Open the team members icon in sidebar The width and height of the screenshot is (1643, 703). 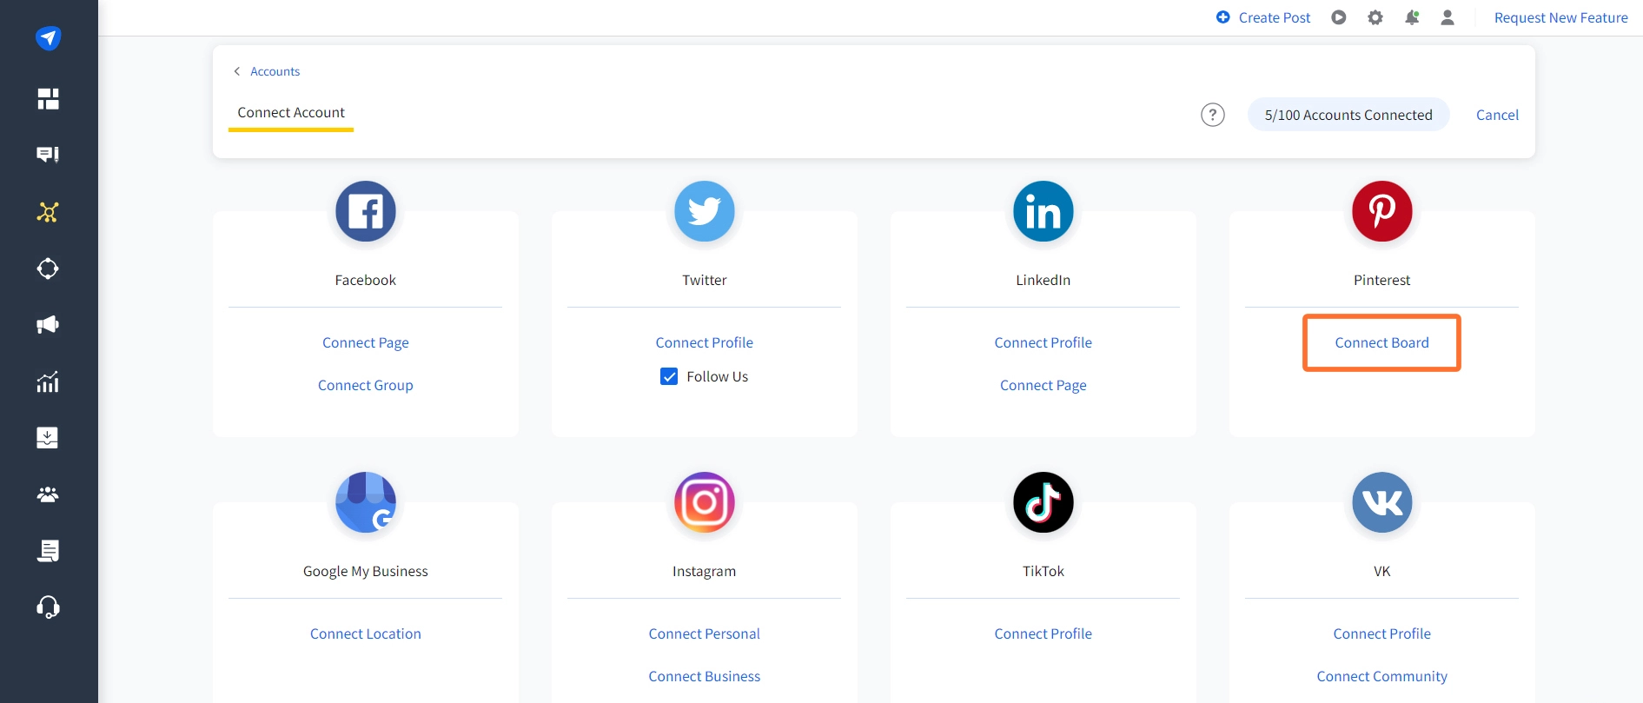pyautogui.click(x=48, y=494)
